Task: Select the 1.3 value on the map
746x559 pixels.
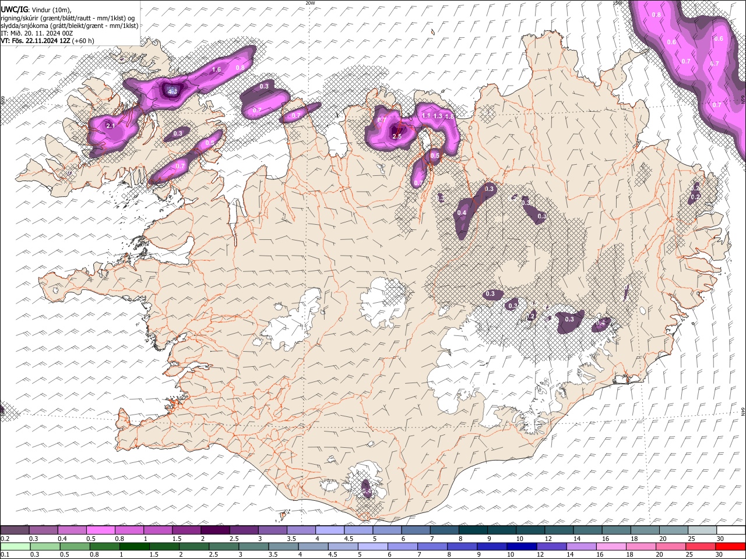Action: [x=438, y=116]
